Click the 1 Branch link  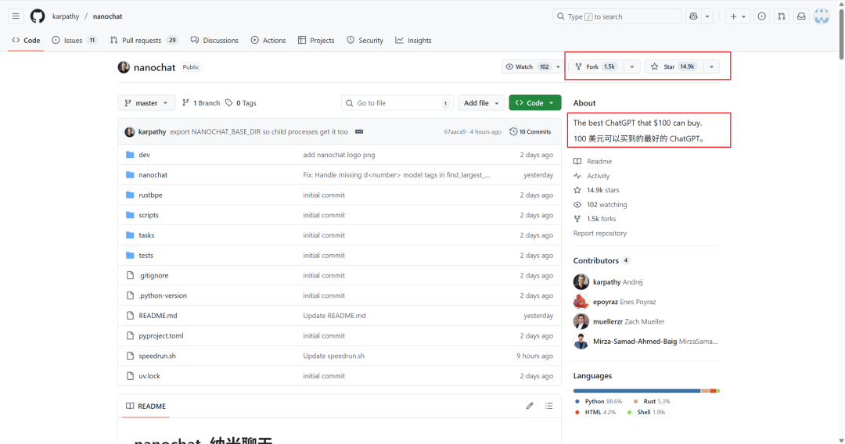[x=201, y=103]
